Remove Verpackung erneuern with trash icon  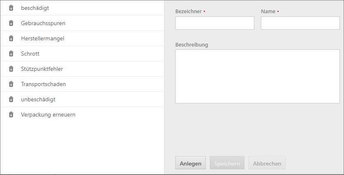(x=11, y=114)
